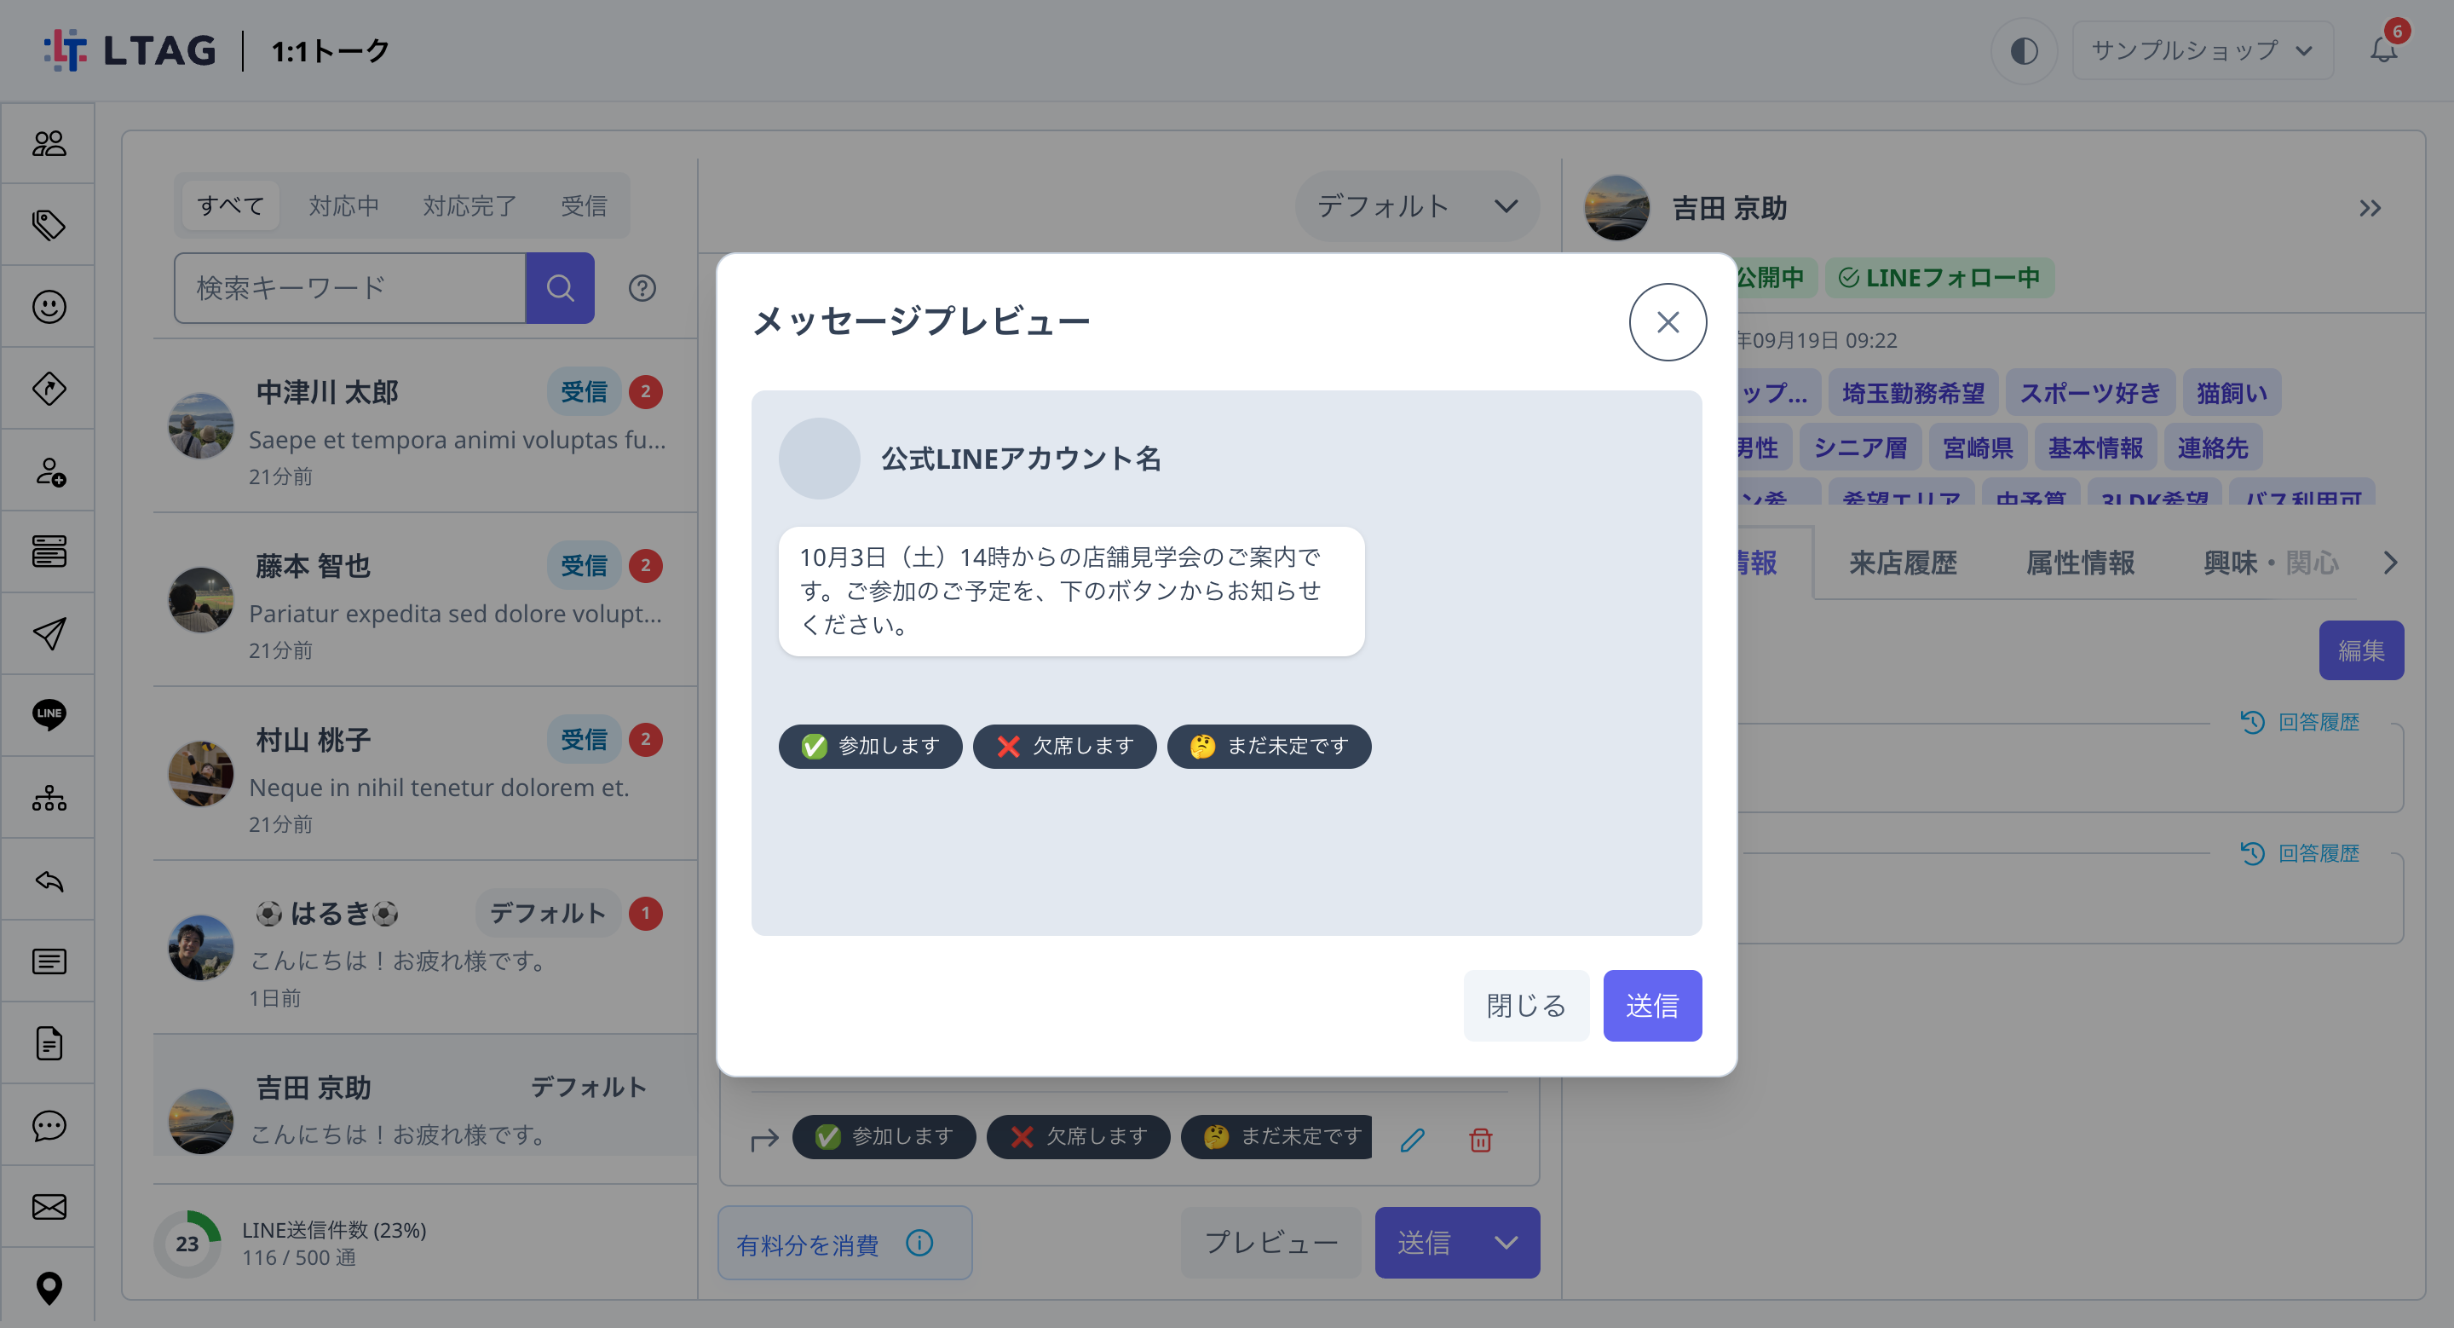
Task: Expand the 送信 split-button arrow
Action: 1505,1242
